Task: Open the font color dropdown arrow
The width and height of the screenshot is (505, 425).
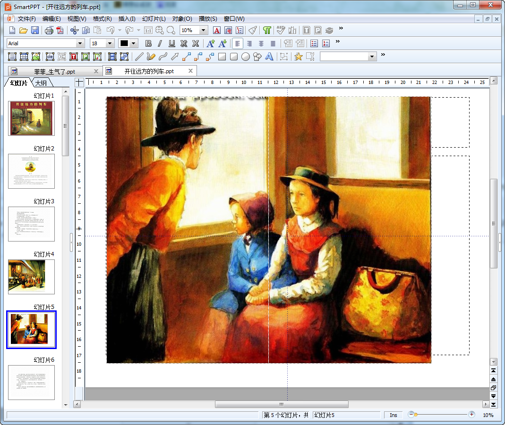Action: pyautogui.click(x=133, y=43)
